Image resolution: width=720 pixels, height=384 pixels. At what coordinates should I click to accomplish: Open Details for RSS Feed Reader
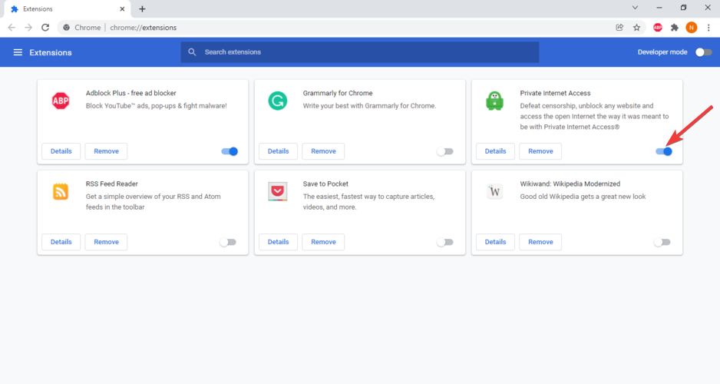(x=61, y=242)
